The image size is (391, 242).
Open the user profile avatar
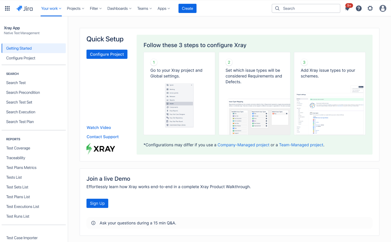(382, 9)
